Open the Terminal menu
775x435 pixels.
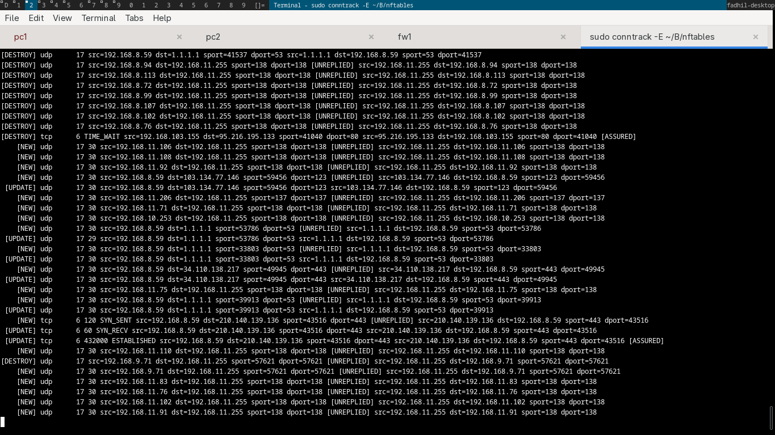click(x=98, y=18)
